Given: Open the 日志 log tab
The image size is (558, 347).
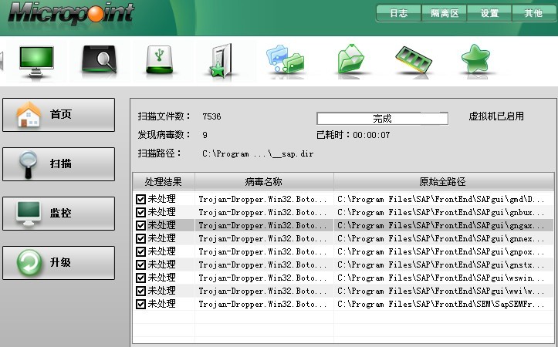Looking at the screenshot, I should (398, 14).
